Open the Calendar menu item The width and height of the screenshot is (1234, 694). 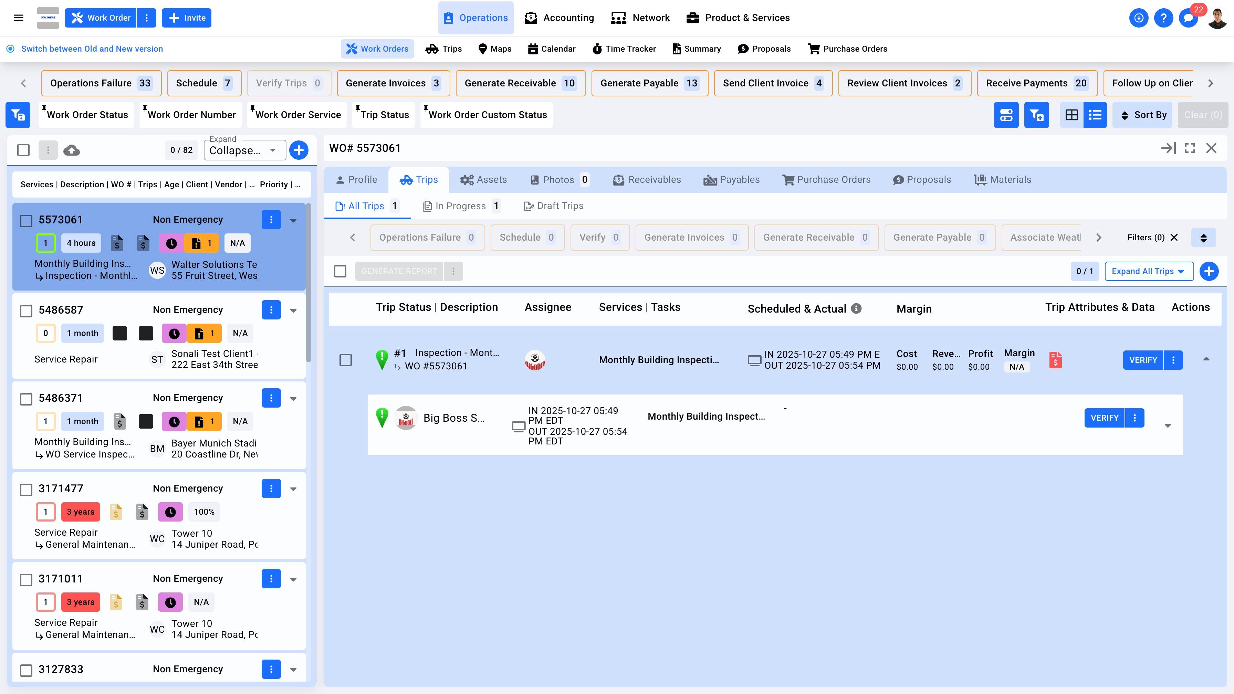551,49
